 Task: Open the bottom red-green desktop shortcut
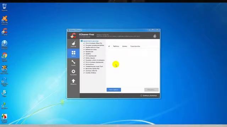5,118
